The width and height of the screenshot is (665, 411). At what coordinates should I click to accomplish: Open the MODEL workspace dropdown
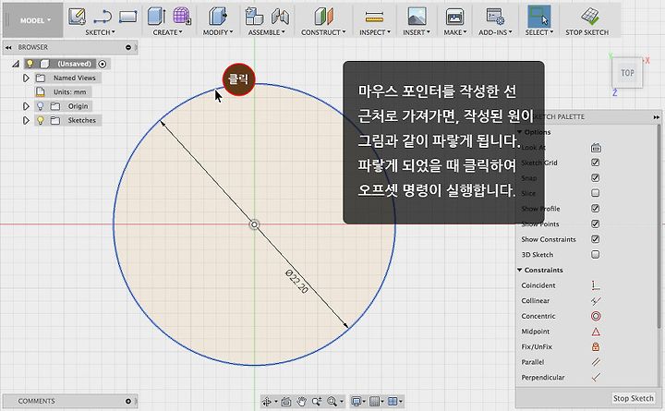point(35,20)
